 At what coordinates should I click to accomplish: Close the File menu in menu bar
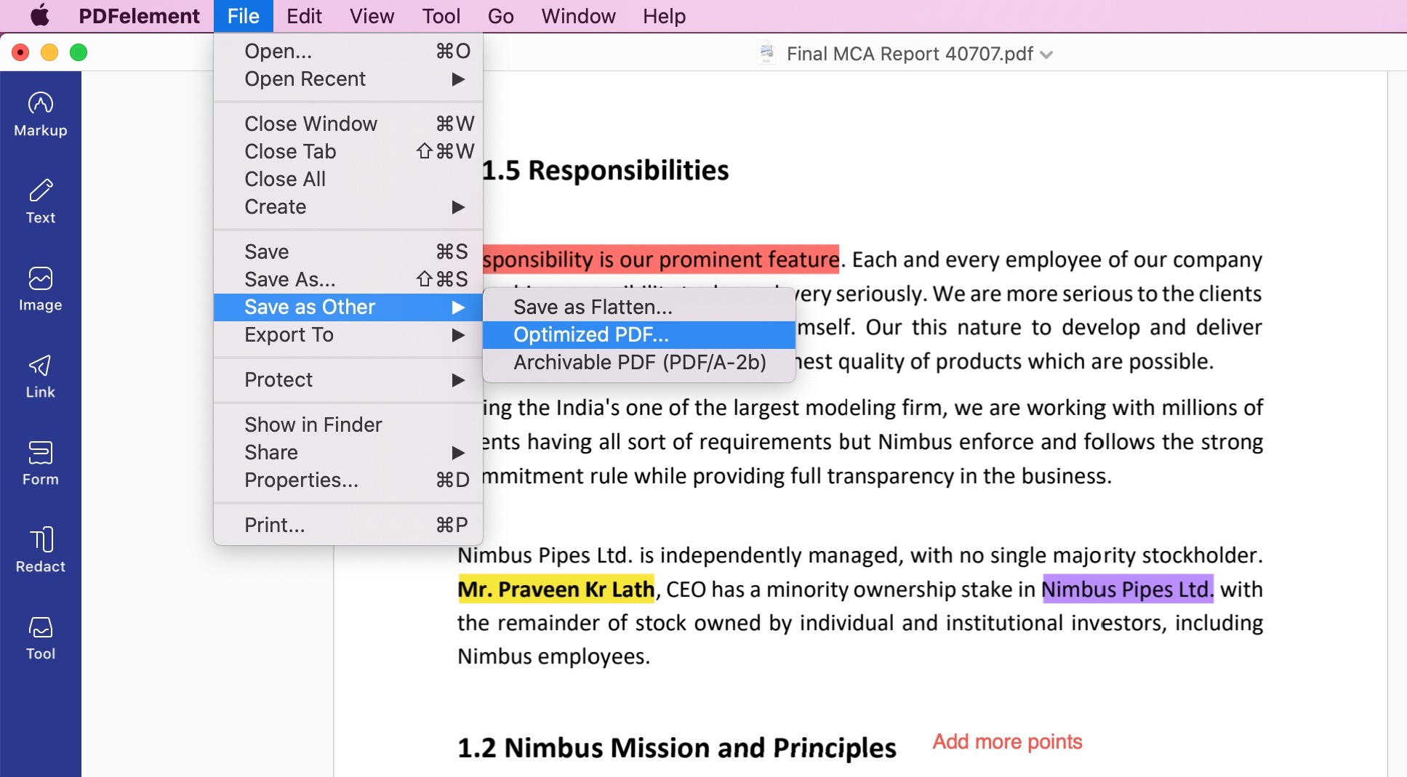click(243, 16)
